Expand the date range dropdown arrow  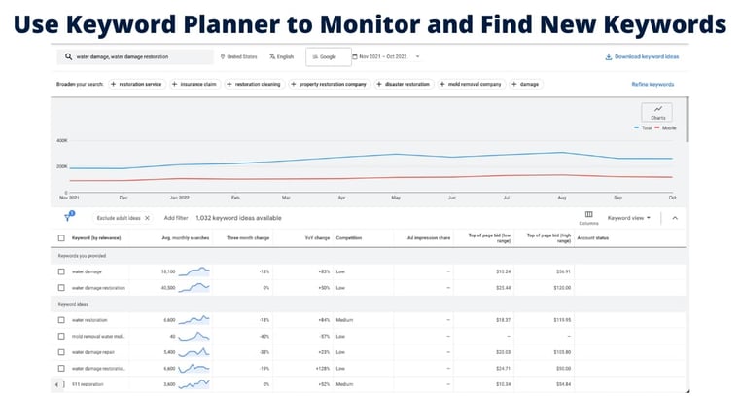(x=418, y=56)
